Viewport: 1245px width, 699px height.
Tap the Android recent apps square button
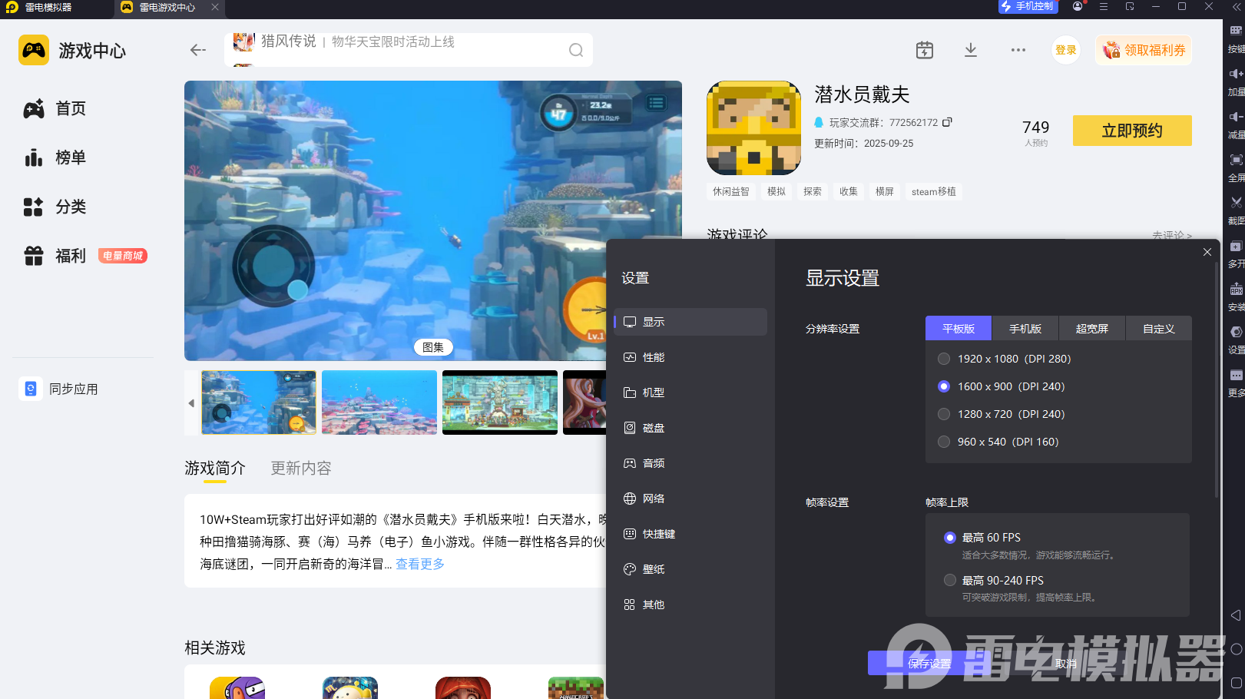(x=1236, y=683)
